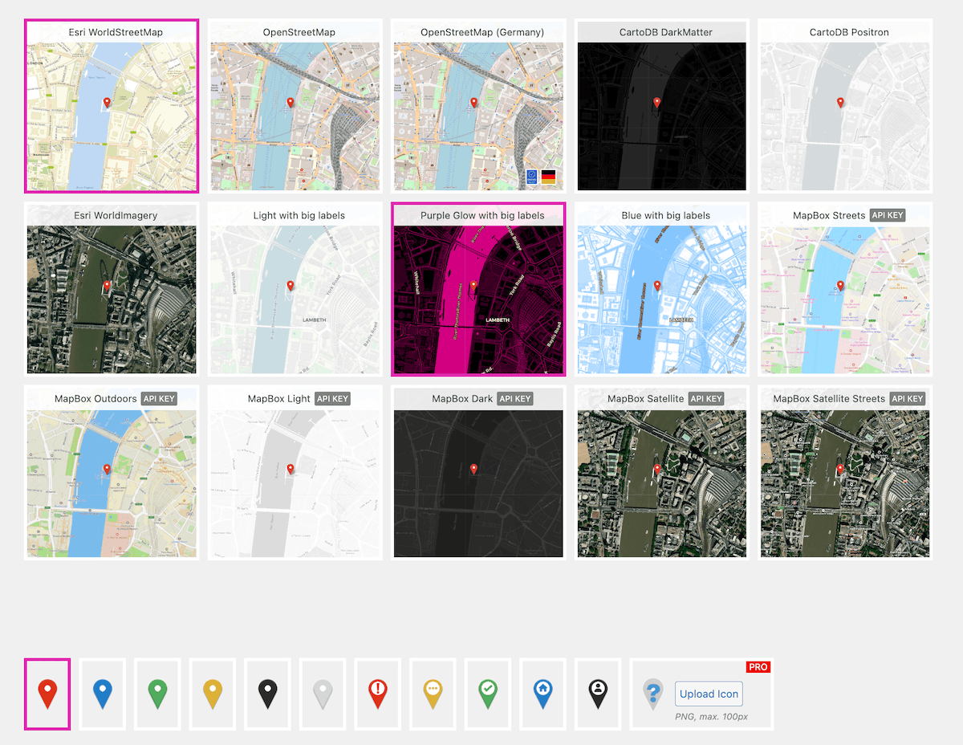This screenshot has width=963, height=745.
Task: Choose Purple Glow with big labels style
Action: (x=478, y=289)
